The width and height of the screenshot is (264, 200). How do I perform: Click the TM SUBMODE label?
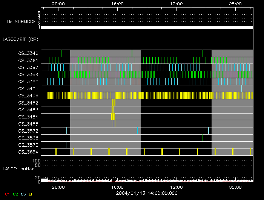tap(21, 22)
